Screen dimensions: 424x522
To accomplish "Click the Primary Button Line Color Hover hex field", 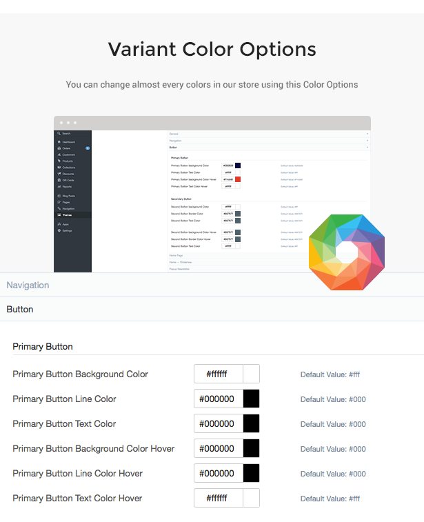I will 218,474.
